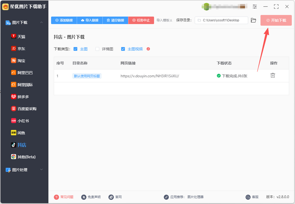The image size is (295, 204).
Task: Click the 下载状态 column header
Action: 224,63
